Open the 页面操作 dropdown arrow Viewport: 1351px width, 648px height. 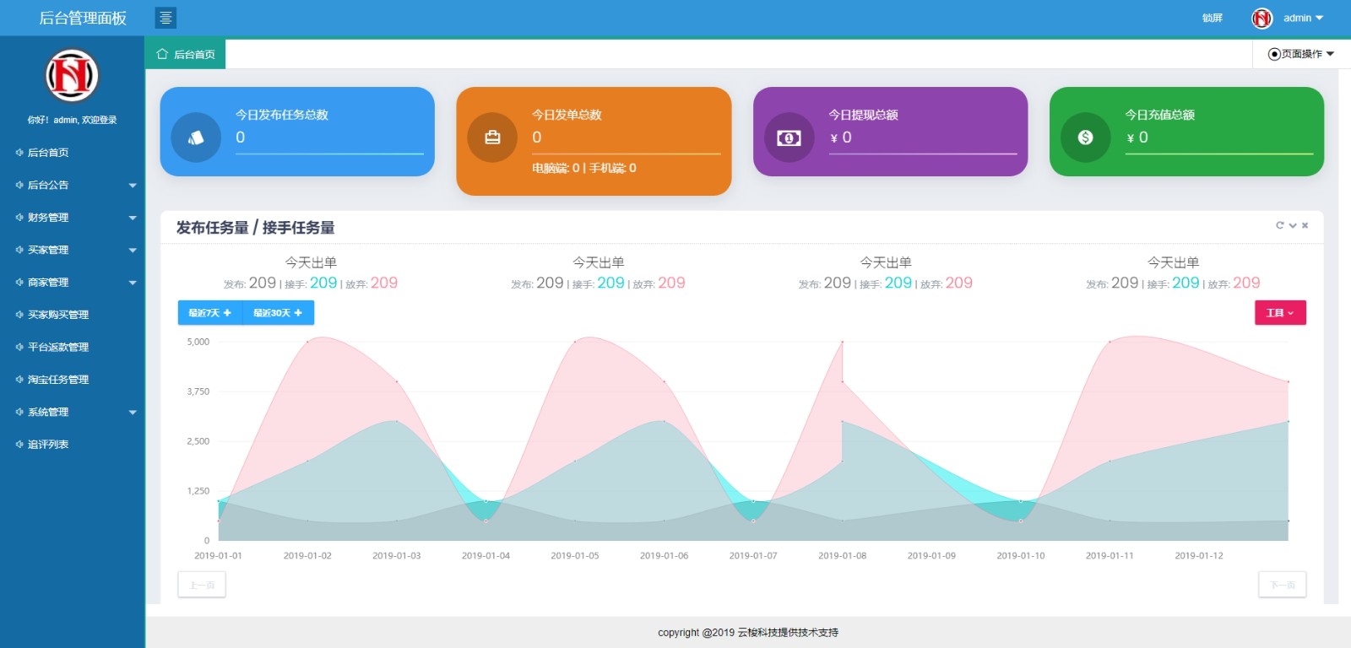(1331, 54)
